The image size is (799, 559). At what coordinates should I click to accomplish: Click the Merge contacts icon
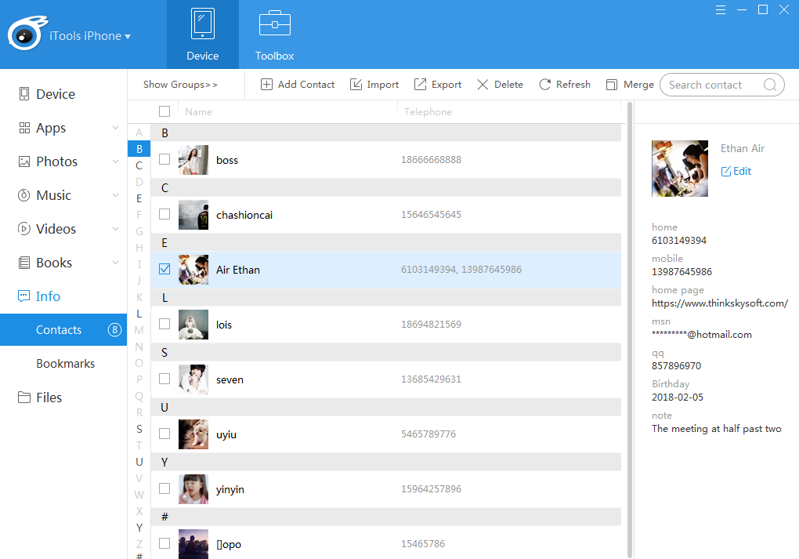610,85
